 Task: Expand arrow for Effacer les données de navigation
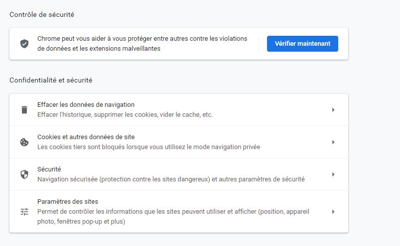pyautogui.click(x=333, y=110)
